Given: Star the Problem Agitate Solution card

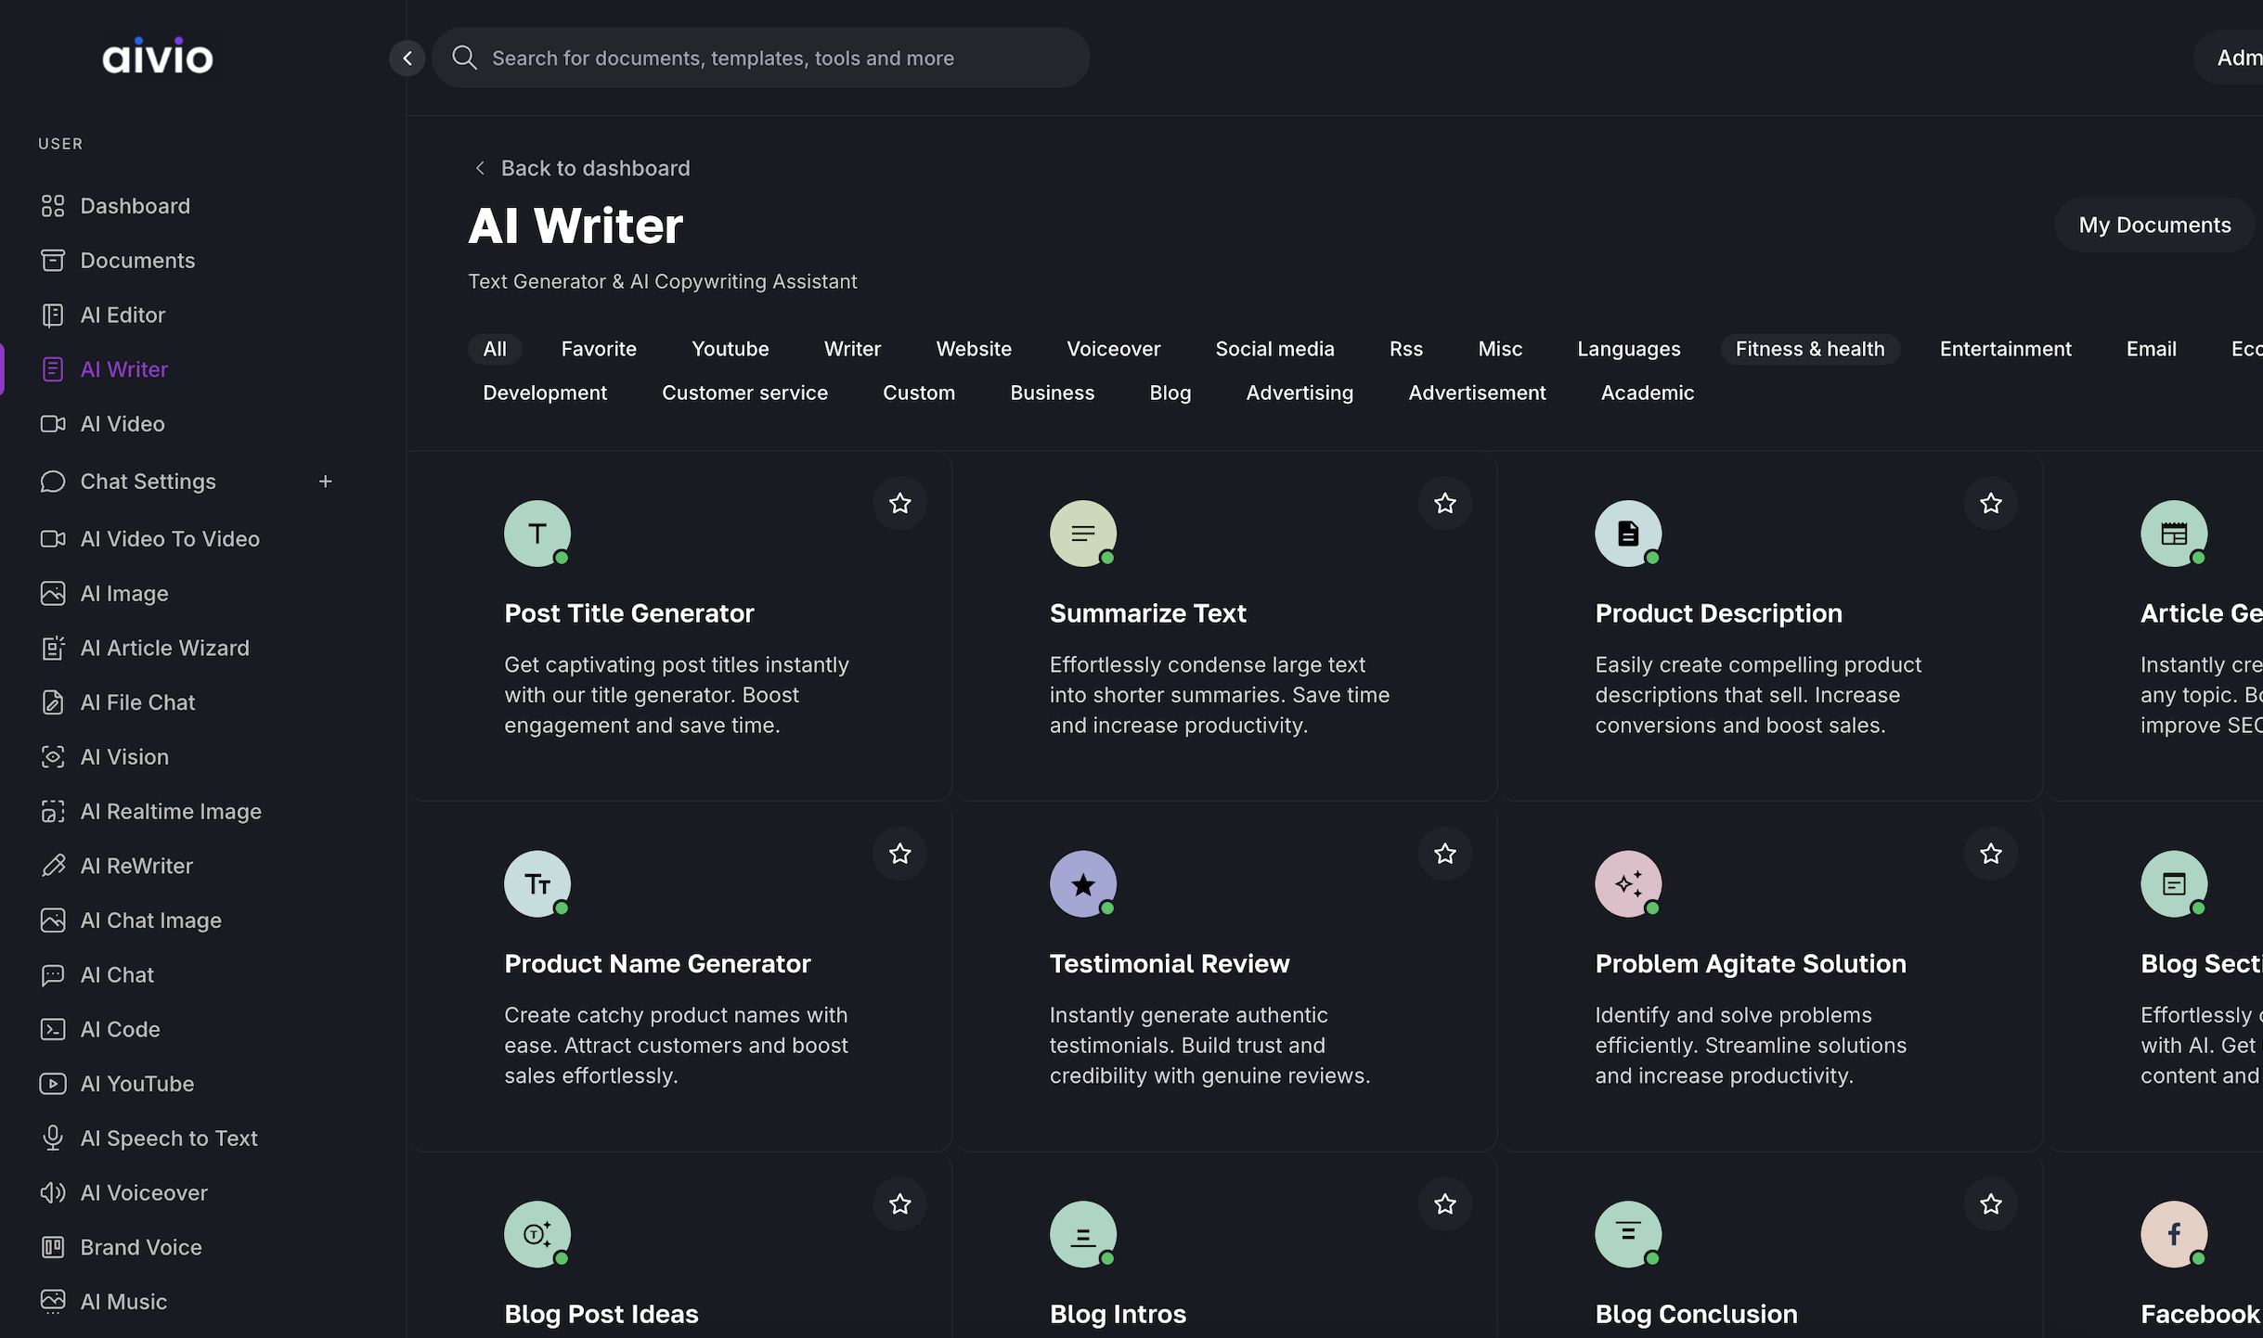Looking at the screenshot, I should [x=1990, y=854].
